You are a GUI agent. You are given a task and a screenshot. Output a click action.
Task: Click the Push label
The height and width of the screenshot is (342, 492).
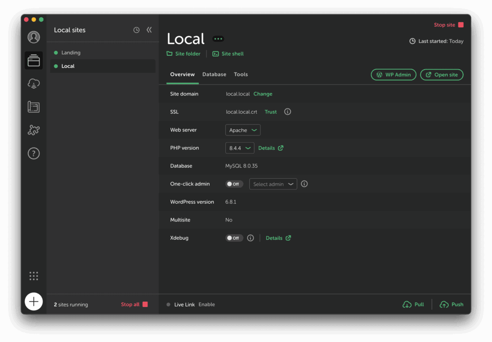coord(457,305)
